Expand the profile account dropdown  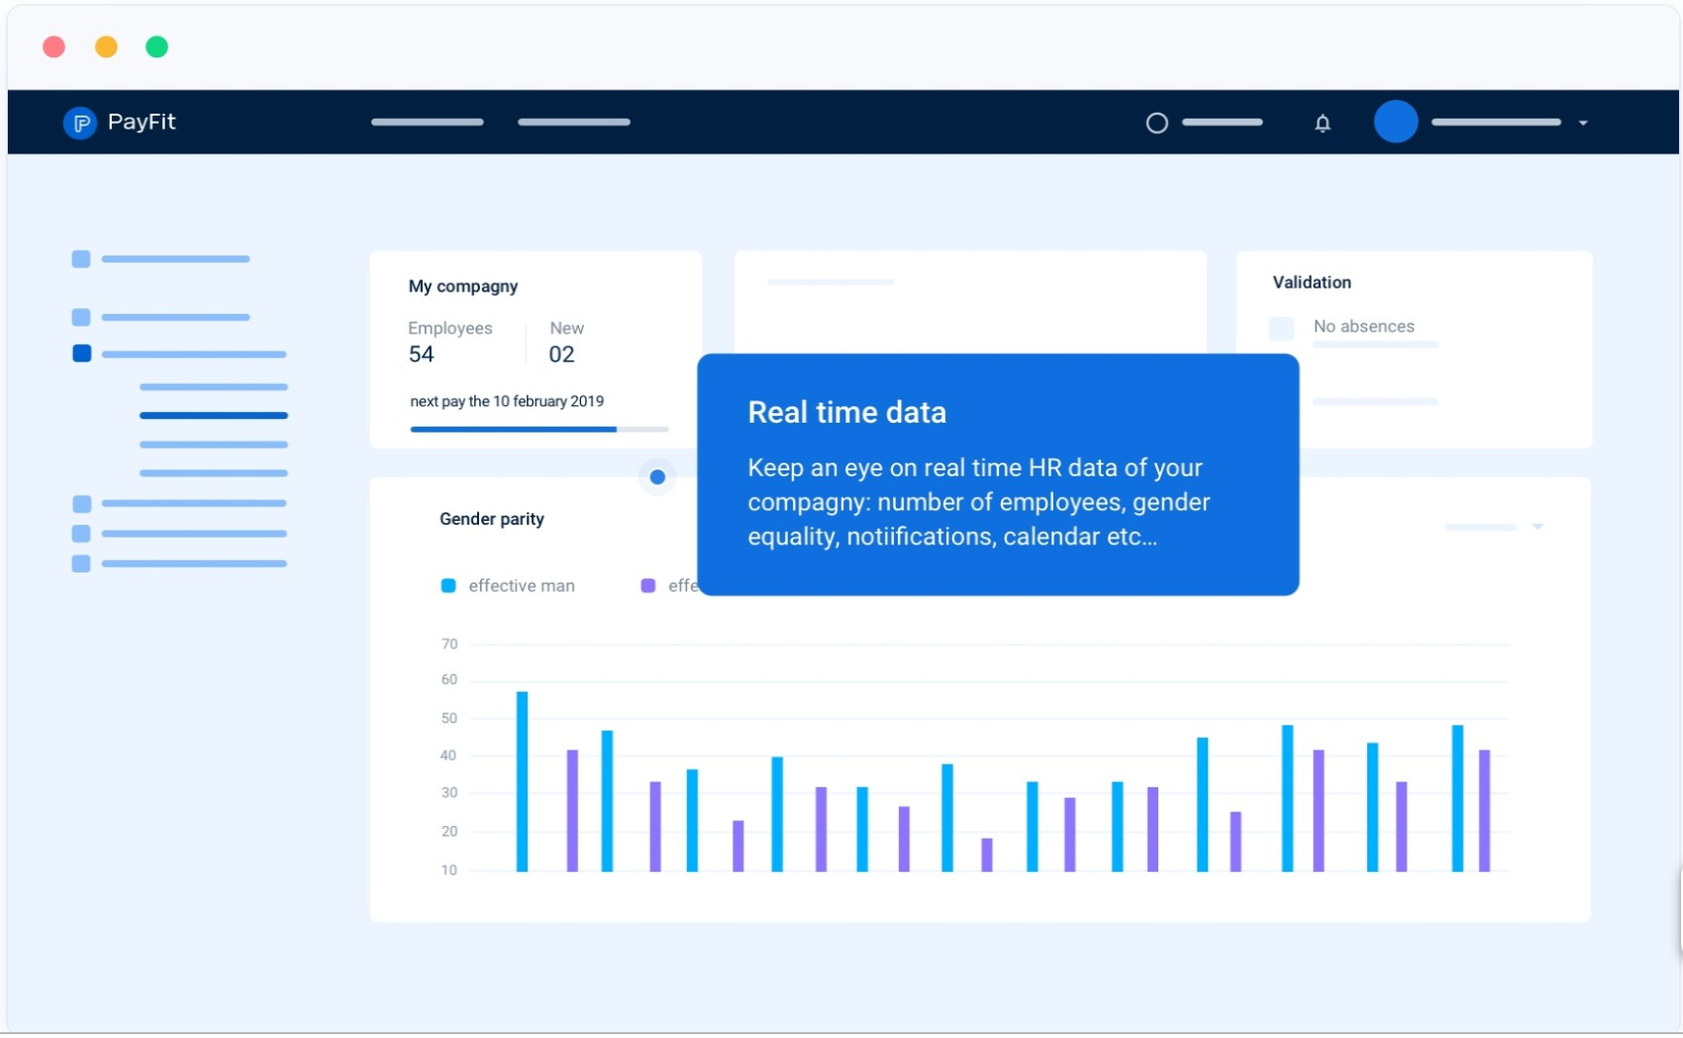point(1583,123)
